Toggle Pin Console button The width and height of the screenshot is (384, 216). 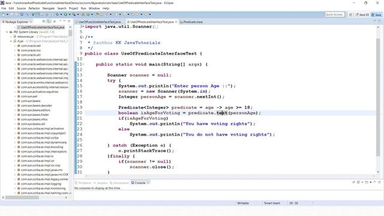coord(353,182)
